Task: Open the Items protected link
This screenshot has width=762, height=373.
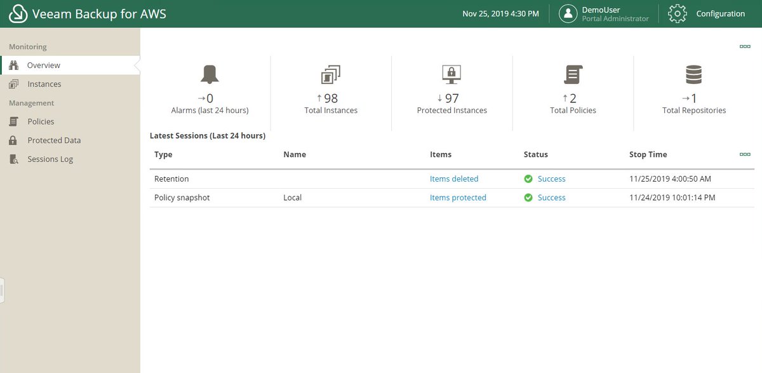Action: 458,198
